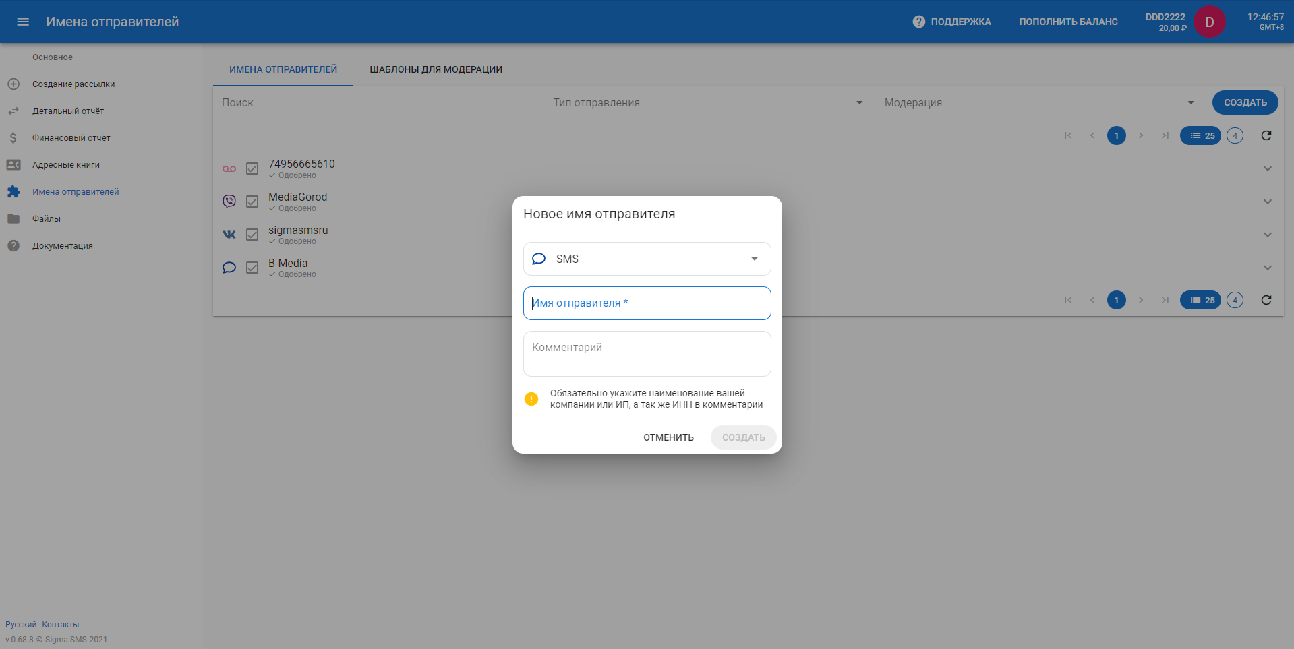This screenshot has width=1294, height=649.
Task: Click the support question mark icon
Action: [918, 22]
